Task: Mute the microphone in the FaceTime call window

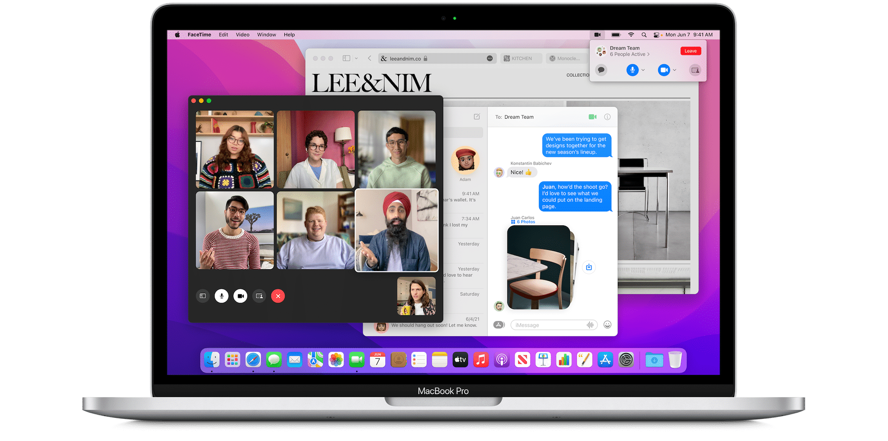Action: [x=222, y=296]
